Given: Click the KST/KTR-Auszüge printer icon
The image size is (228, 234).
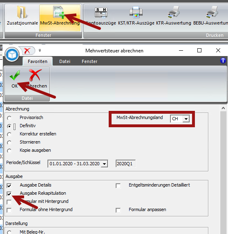Looking at the screenshot, I should coord(136,12).
